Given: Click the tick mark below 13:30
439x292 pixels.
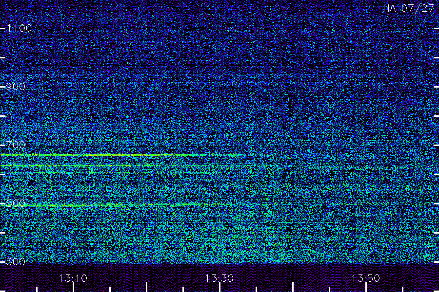Looking at the screenshot, I should (219, 287).
